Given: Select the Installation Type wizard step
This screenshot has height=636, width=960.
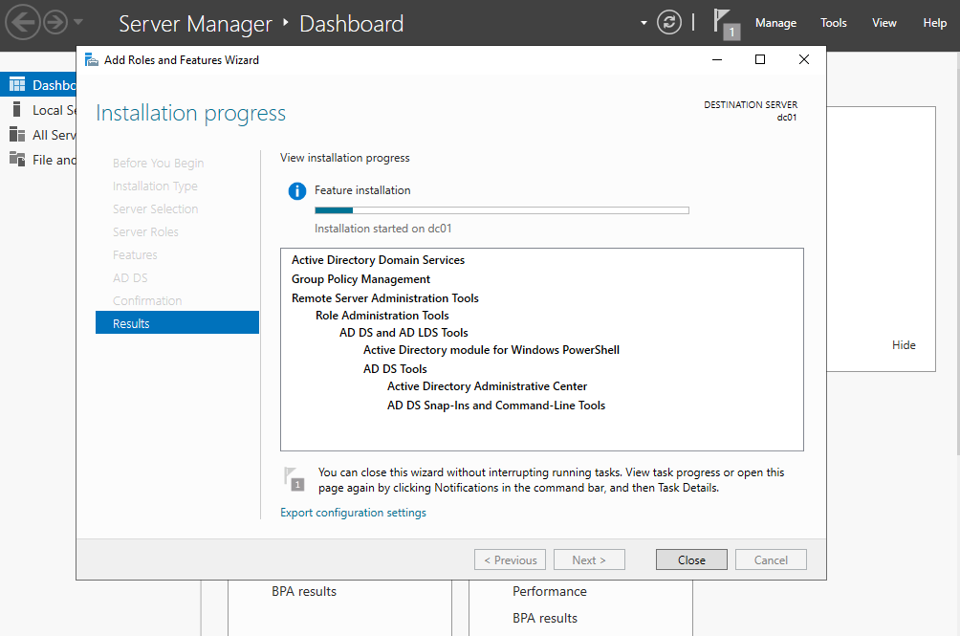Looking at the screenshot, I should (155, 186).
